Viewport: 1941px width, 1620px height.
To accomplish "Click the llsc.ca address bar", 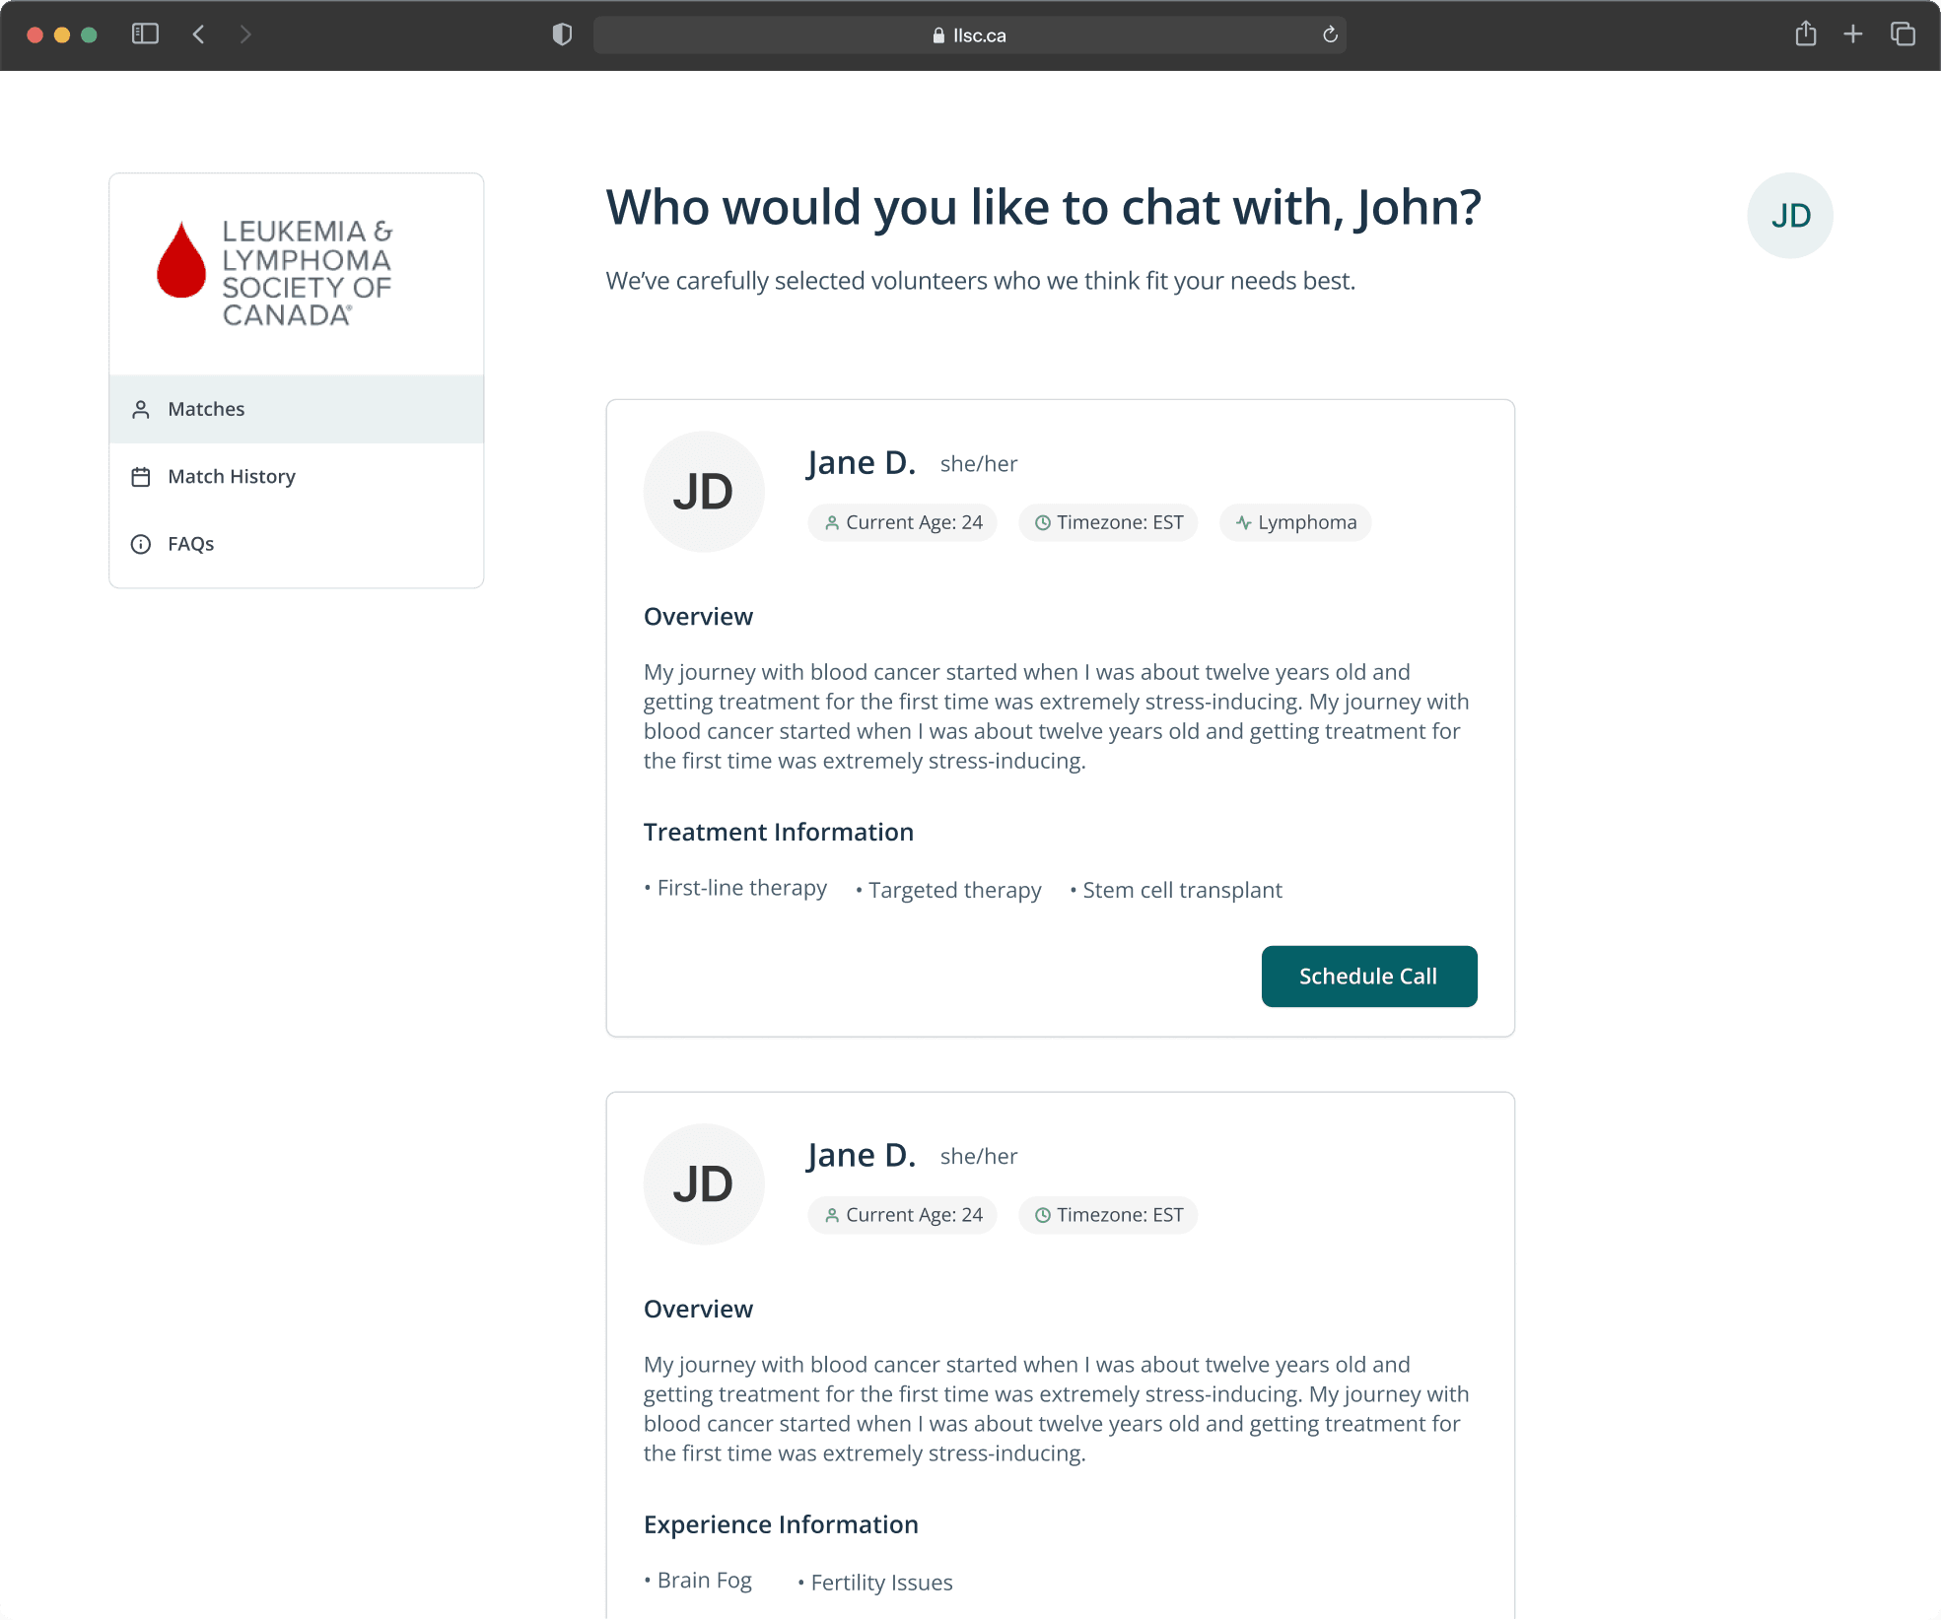I will tap(969, 35).
